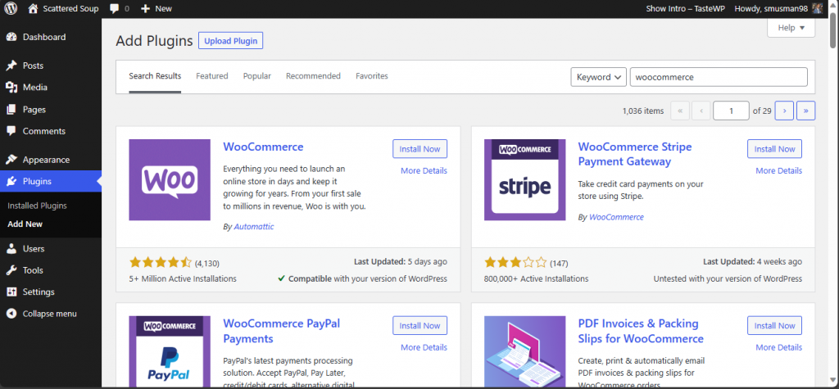Click the 5+ Million Active Installations text
Image resolution: width=839 pixels, height=389 pixels.
pyautogui.click(x=183, y=278)
